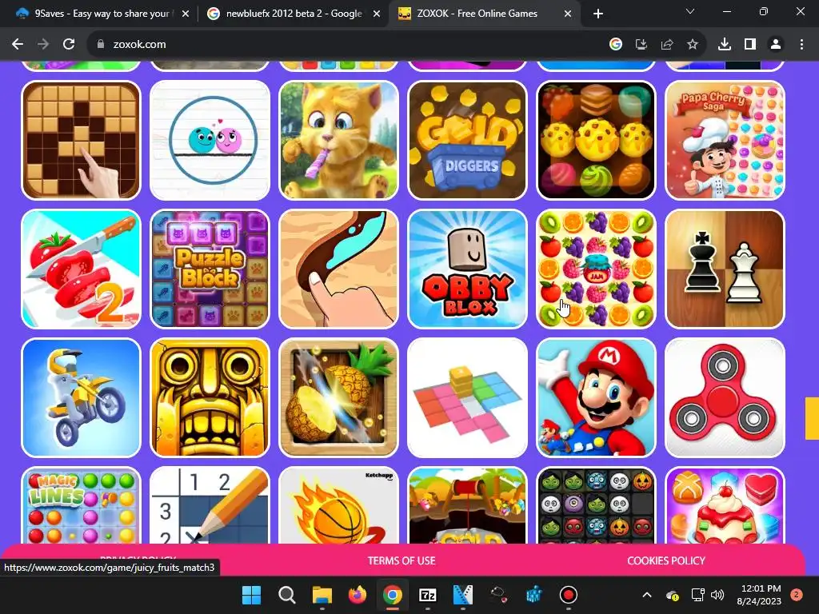Launch the pineapple fruit slicing game
Image resolution: width=819 pixels, height=614 pixels.
(x=338, y=397)
